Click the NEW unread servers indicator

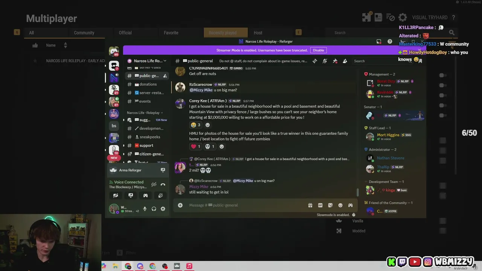tap(114, 158)
